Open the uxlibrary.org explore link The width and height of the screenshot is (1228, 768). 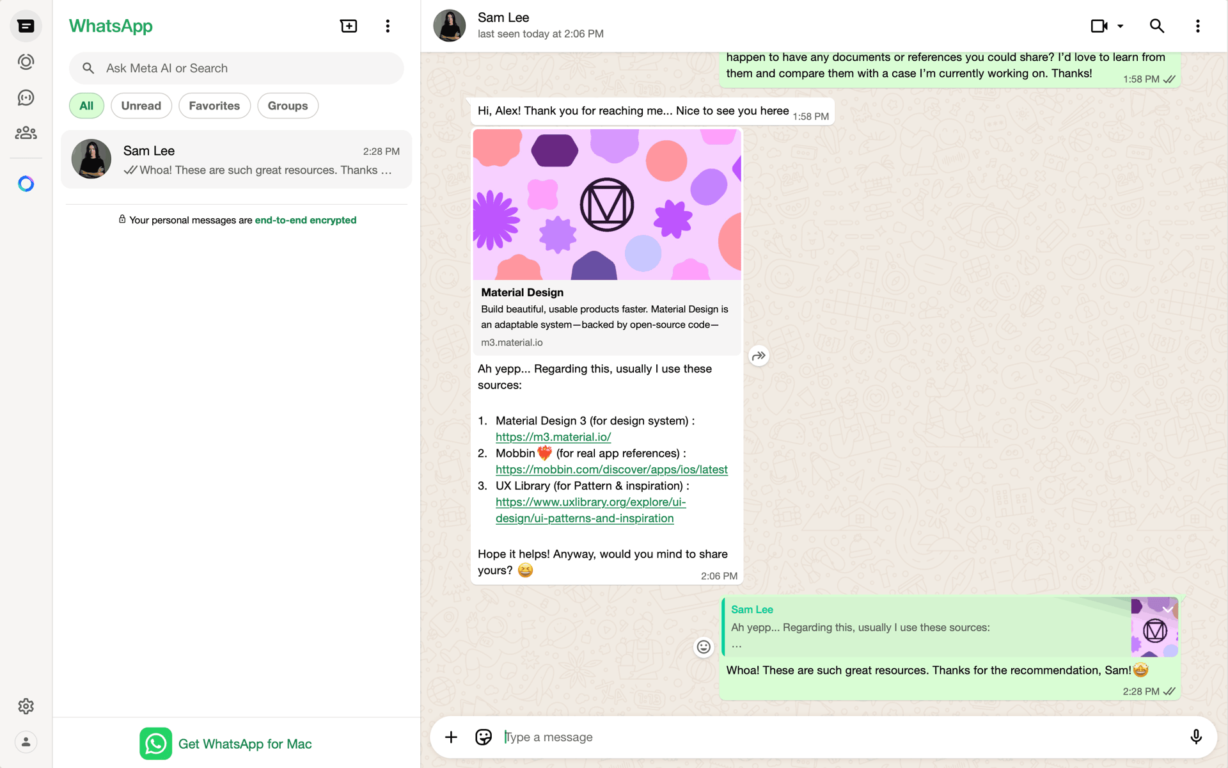[590, 510]
